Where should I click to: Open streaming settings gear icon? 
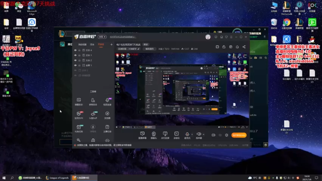click(x=226, y=135)
